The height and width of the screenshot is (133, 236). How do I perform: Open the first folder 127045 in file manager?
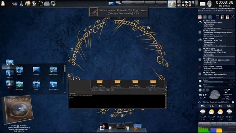99,84
